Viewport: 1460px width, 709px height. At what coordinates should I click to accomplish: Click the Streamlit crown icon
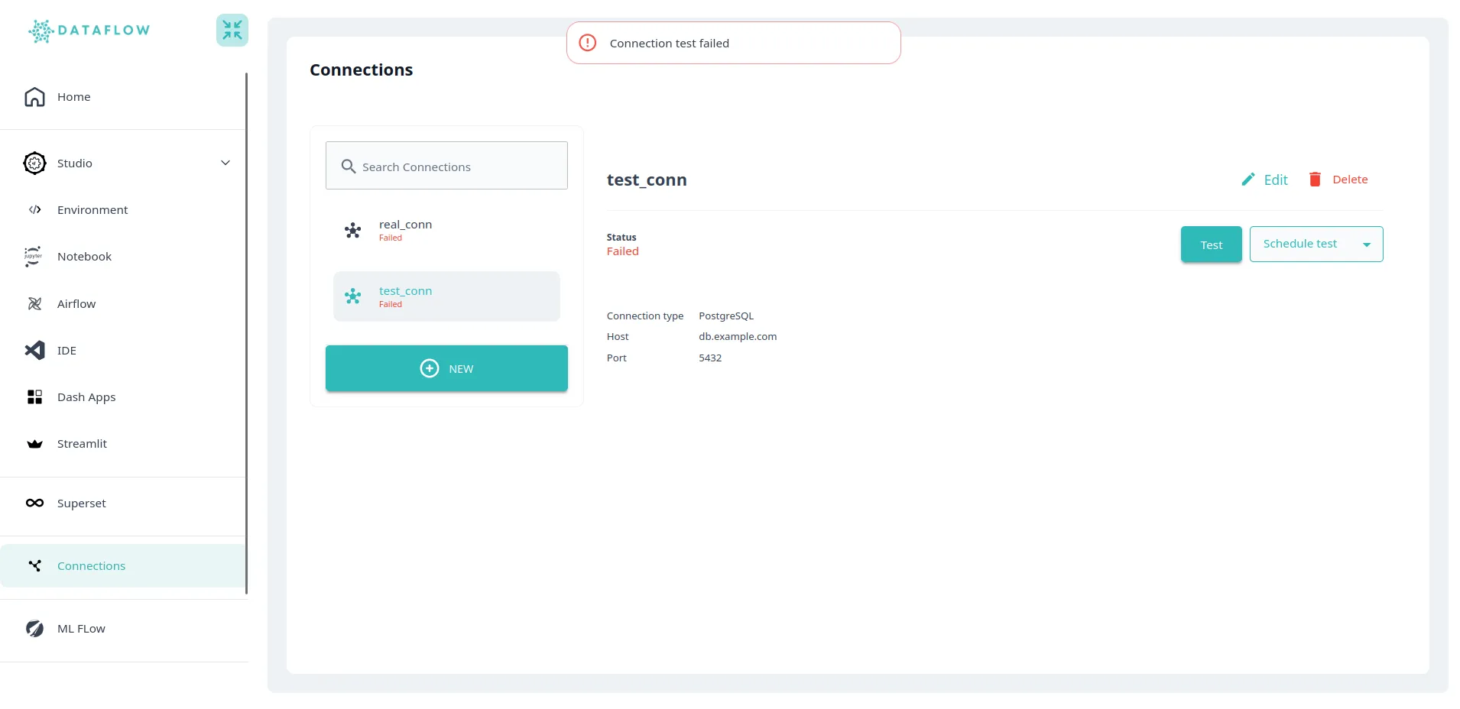click(34, 444)
